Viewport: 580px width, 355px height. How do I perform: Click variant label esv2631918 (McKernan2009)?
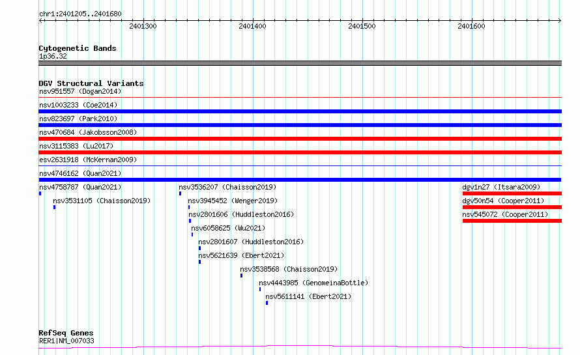(88, 160)
